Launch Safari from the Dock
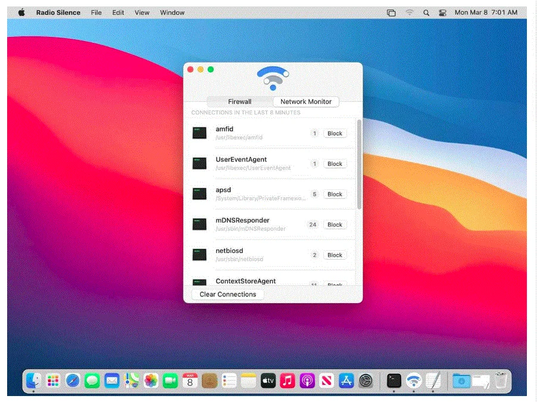 pos(73,381)
